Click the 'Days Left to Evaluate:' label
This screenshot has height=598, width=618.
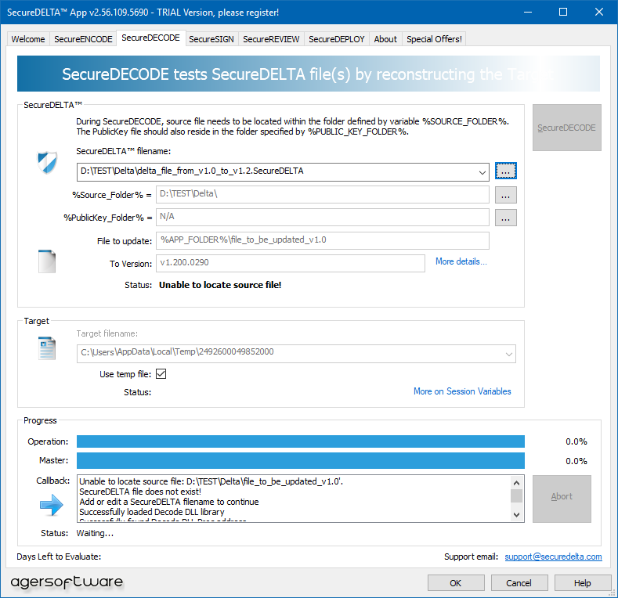[x=59, y=557]
